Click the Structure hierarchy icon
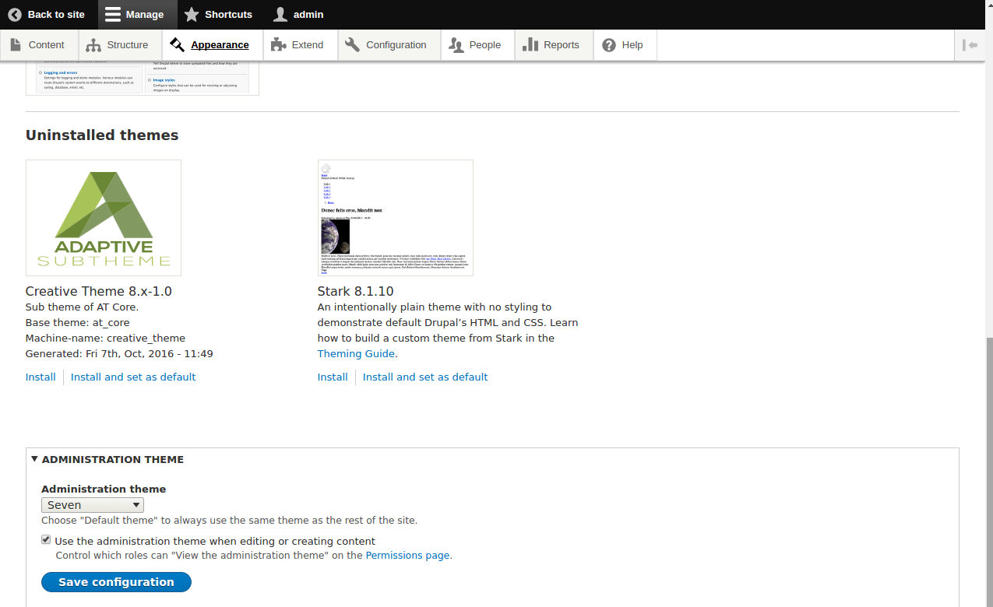The image size is (993, 607). click(93, 45)
